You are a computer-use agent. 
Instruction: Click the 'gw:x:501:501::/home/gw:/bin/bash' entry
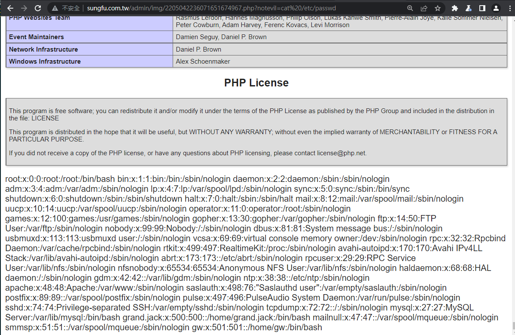pos(257,327)
